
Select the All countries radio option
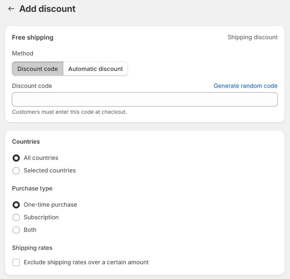(16, 158)
